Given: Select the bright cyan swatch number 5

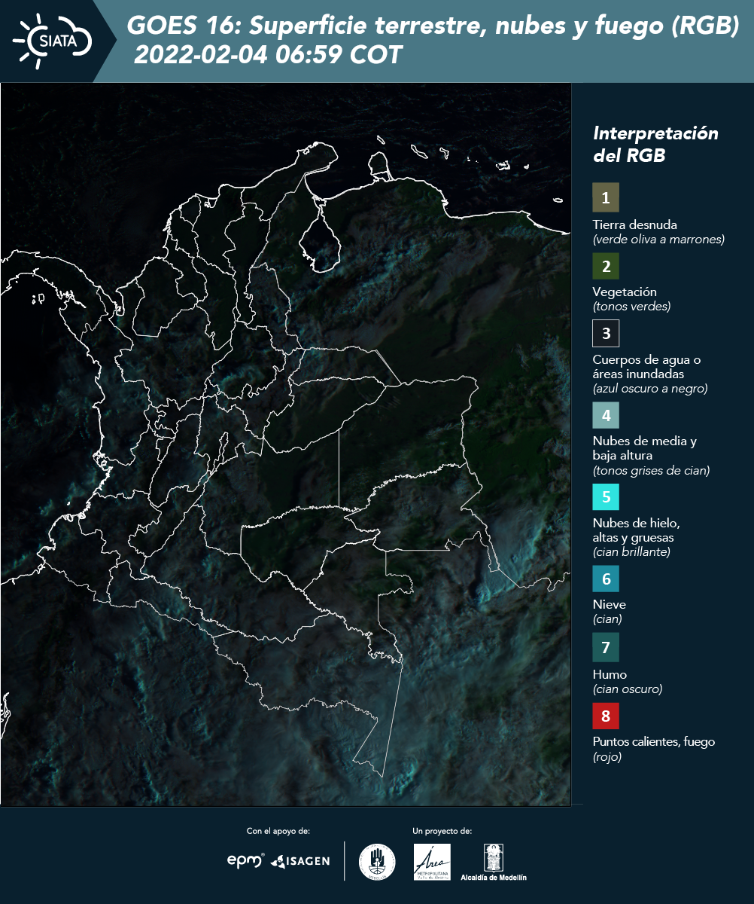Looking at the screenshot, I should click(606, 496).
